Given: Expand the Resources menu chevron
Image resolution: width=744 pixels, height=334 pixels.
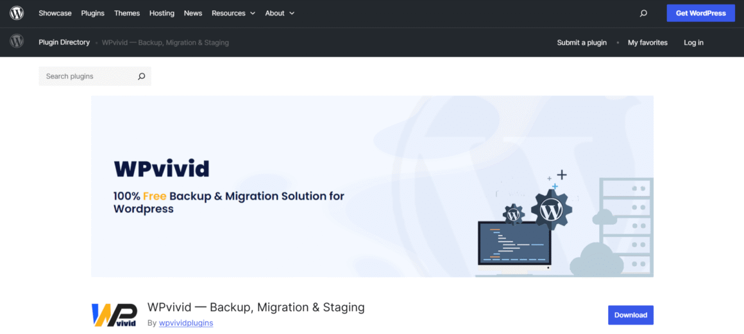Looking at the screenshot, I should [253, 13].
